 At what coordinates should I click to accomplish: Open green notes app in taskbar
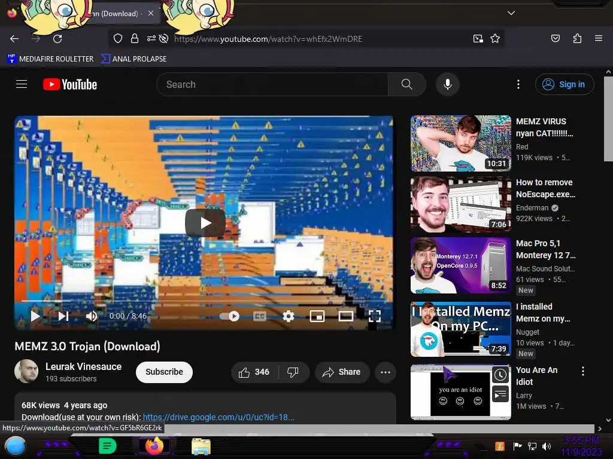(x=107, y=446)
